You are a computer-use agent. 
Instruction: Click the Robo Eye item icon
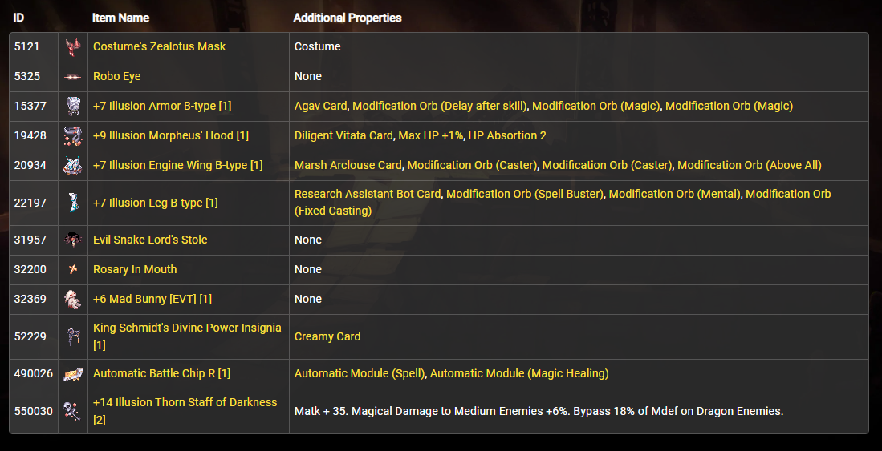(x=73, y=77)
